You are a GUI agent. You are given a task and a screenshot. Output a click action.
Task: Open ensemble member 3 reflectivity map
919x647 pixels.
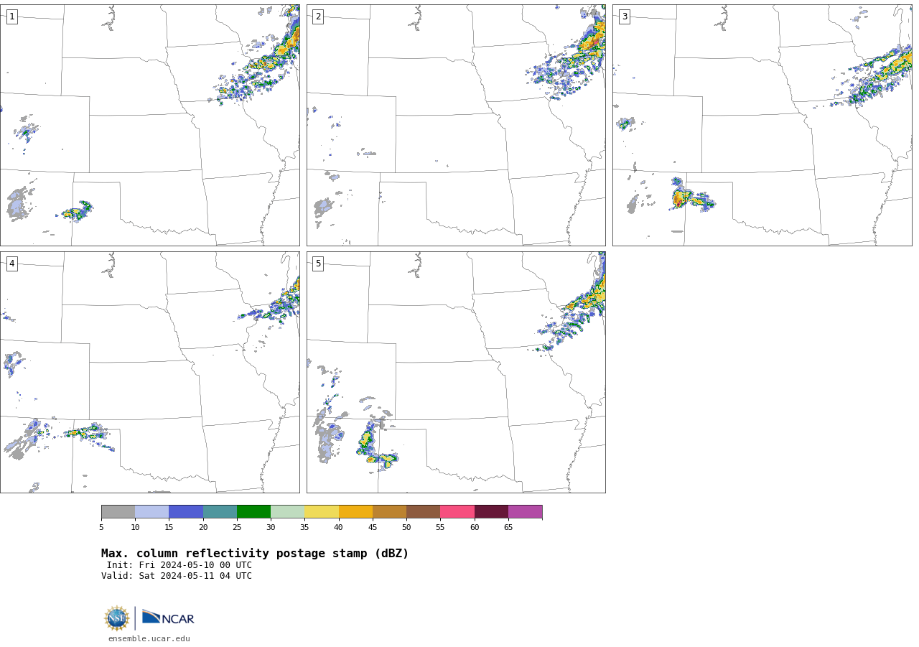tap(762, 125)
